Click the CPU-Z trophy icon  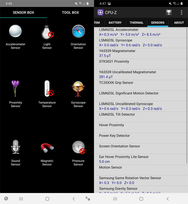(169, 13)
